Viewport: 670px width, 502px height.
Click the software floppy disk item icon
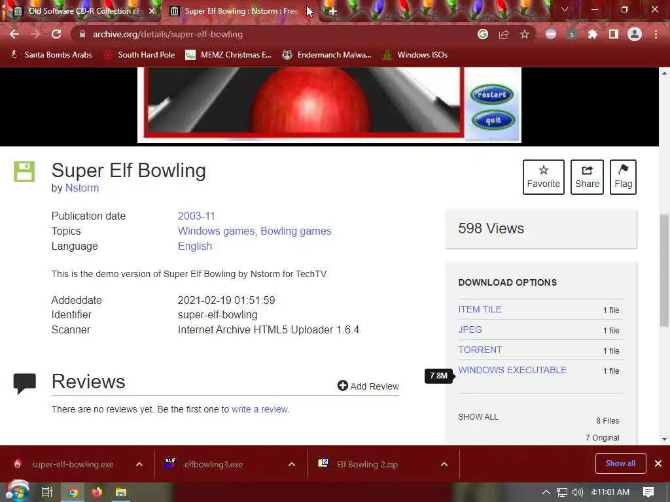tap(24, 172)
